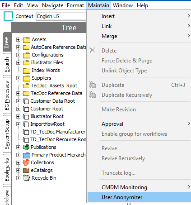The width and height of the screenshot is (191, 205).
Task: Expand the Suppliers tree node
Action: pos(18,78)
